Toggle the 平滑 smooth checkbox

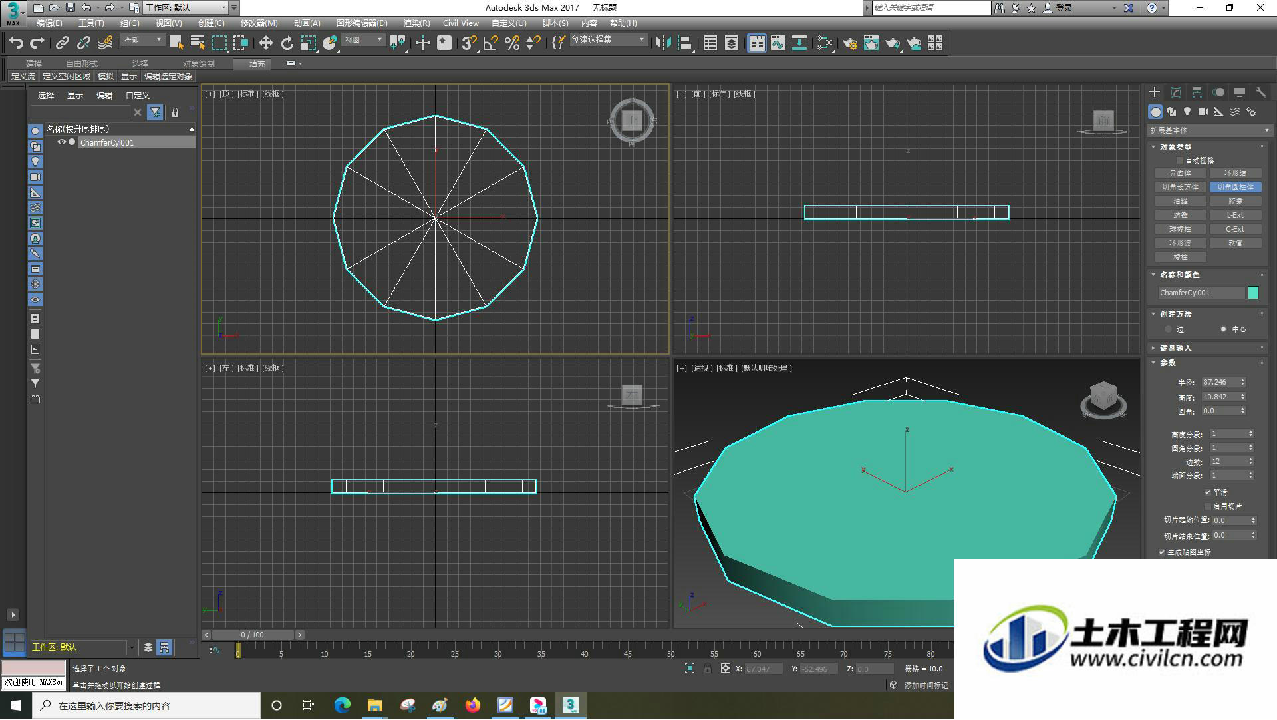click(1207, 492)
